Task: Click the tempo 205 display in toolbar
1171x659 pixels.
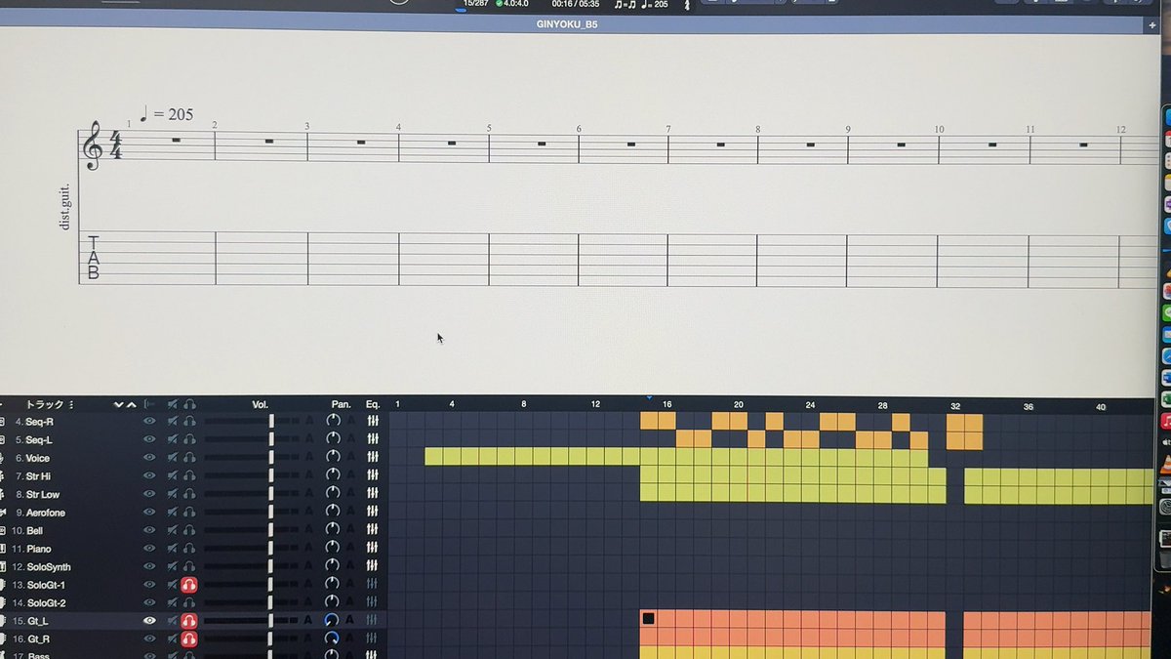Action: pos(654,5)
